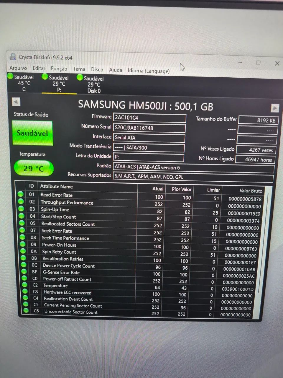The height and width of the screenshot is (378, 283).
Task: Go to previous disk with left arrow
Action: (x=16, y=102)
